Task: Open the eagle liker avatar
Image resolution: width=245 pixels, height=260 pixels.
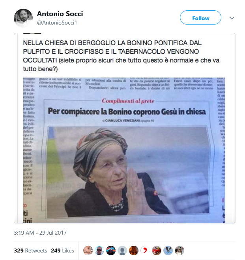Action: click(x=168, y=251)
